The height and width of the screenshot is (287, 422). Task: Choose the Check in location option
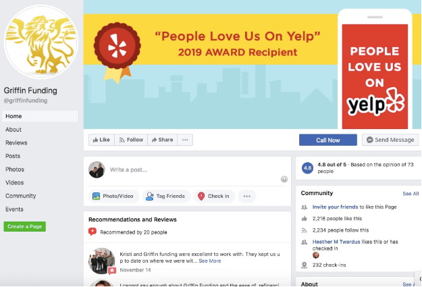(x=214, y=197)
